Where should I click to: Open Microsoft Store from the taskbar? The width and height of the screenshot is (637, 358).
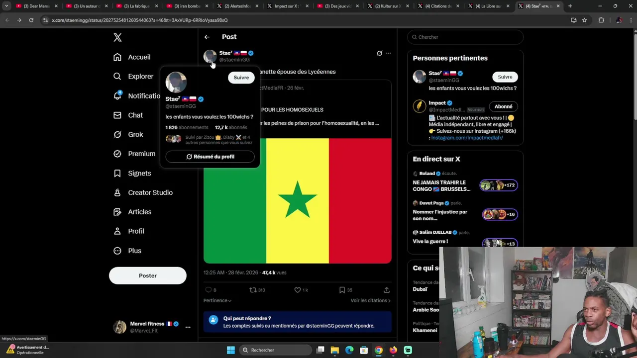tap(364, 350)
